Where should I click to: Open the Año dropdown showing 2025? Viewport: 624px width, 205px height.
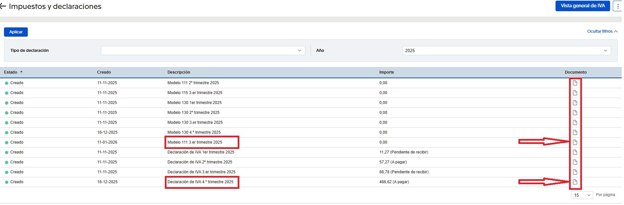pos(506,51)
